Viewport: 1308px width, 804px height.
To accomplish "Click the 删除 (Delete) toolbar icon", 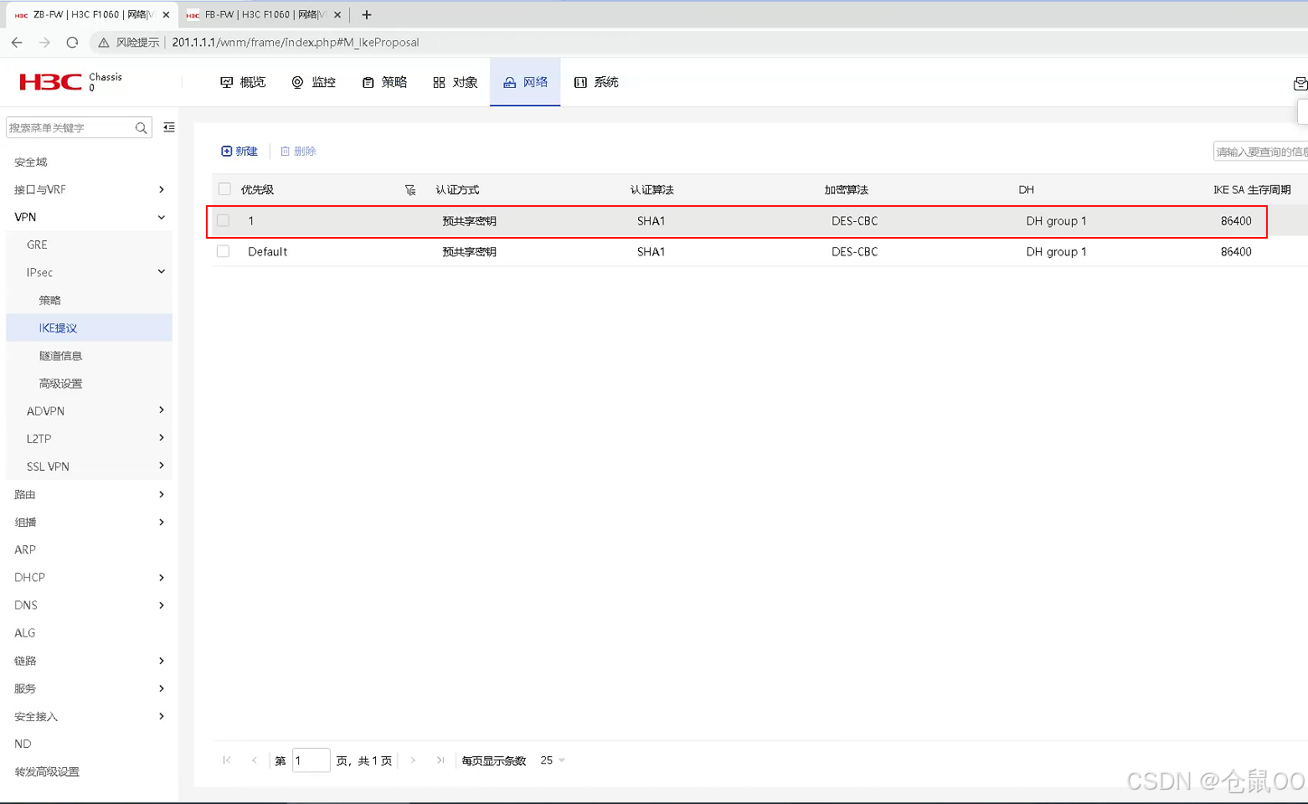I will tap(284, 151).
